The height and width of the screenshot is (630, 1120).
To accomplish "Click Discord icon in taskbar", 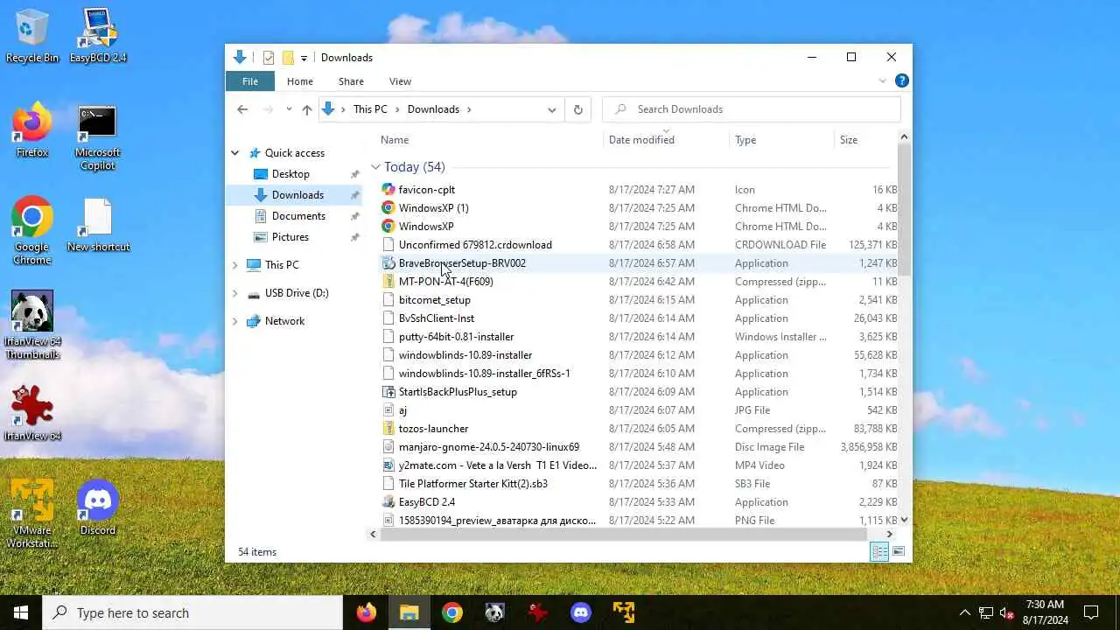I will 581,612.
